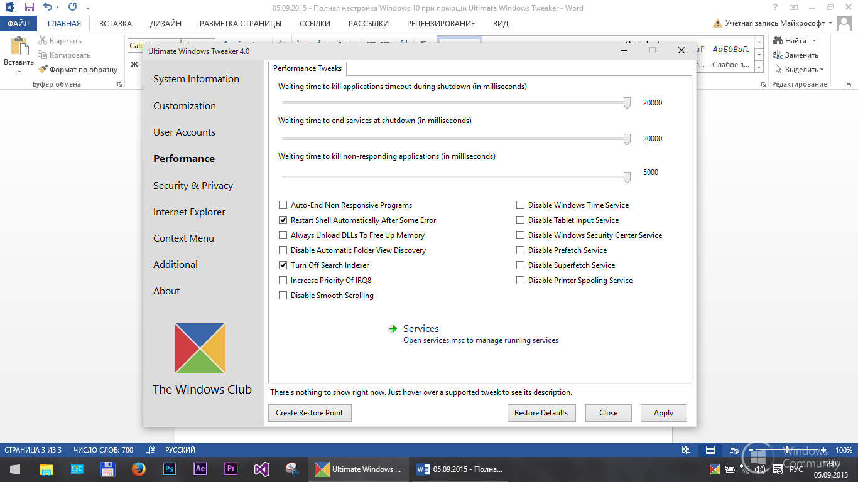Check Disable Smooth Scrolling
This screenshot has height=482, width=858.
pos(283,296)
